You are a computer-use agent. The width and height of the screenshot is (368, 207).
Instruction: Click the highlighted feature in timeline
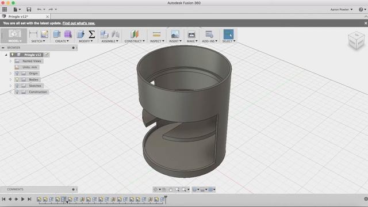(x=64, y=200)
